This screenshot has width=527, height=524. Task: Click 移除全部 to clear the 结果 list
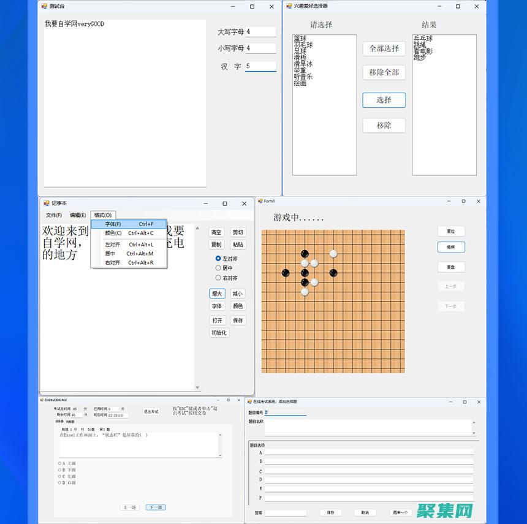tap(384, 72)
